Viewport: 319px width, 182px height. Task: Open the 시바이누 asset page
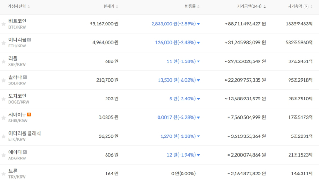17,115
